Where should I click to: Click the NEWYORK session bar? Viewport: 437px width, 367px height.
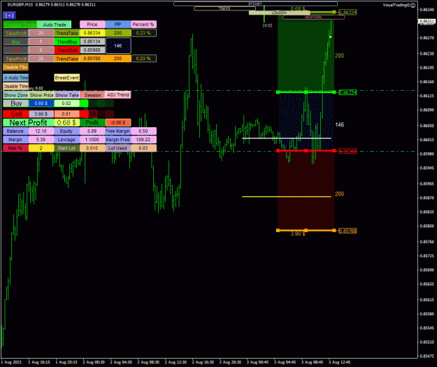click(313, 17)
